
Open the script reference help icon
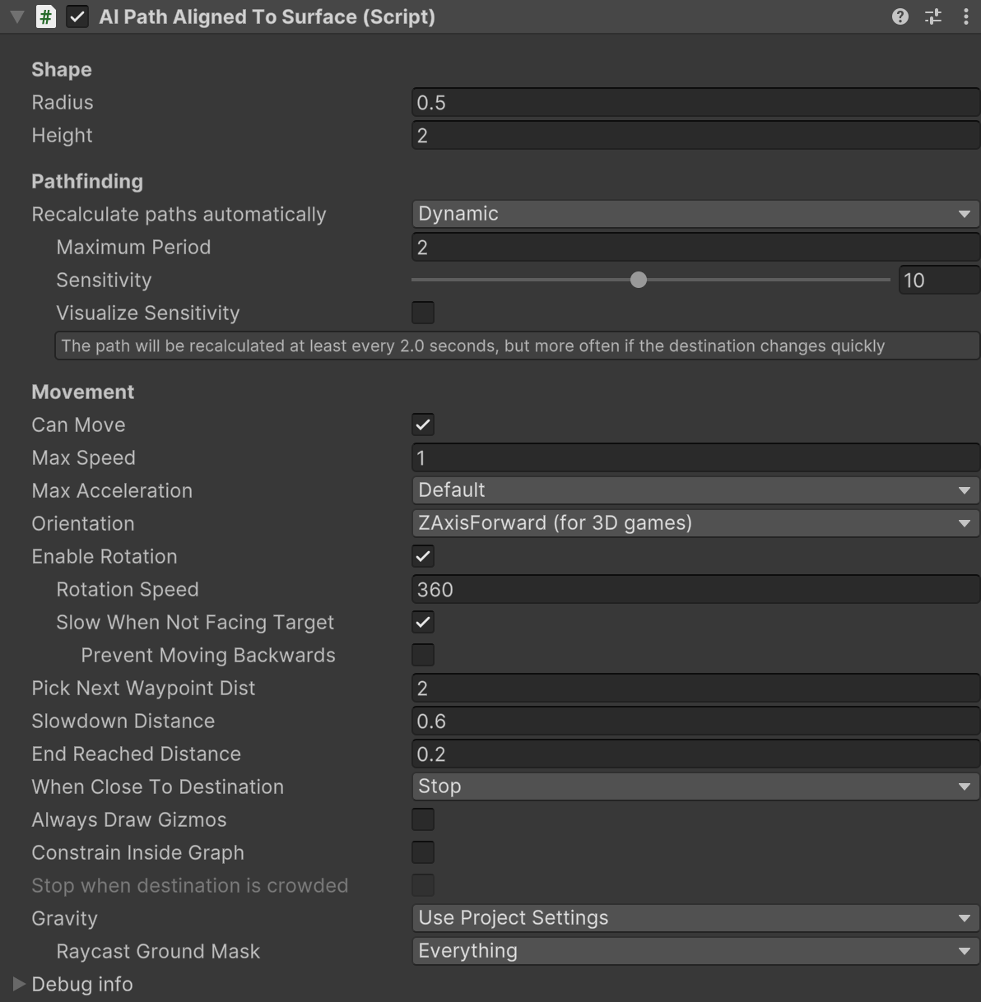click(x=899, y=16)
